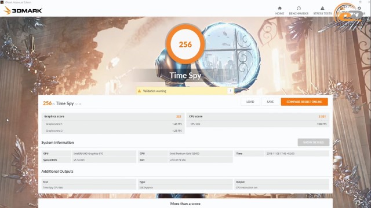This screenshot has width=371, height=208.
Task: Open the STRESS TESTS tab label
Action: point(322,14)
